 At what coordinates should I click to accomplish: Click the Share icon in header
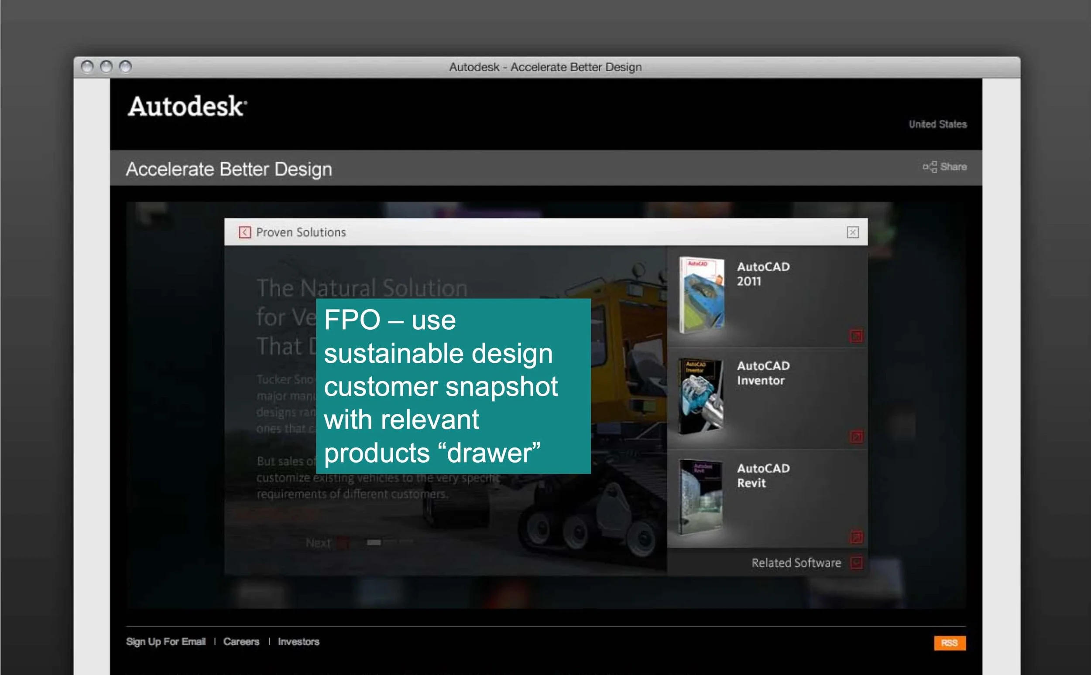click(930, 167)
